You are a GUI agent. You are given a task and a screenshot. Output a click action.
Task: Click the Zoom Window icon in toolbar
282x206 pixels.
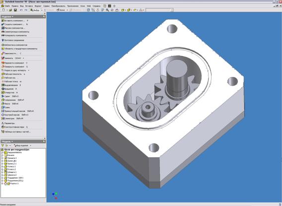click(x=93, y=10)
